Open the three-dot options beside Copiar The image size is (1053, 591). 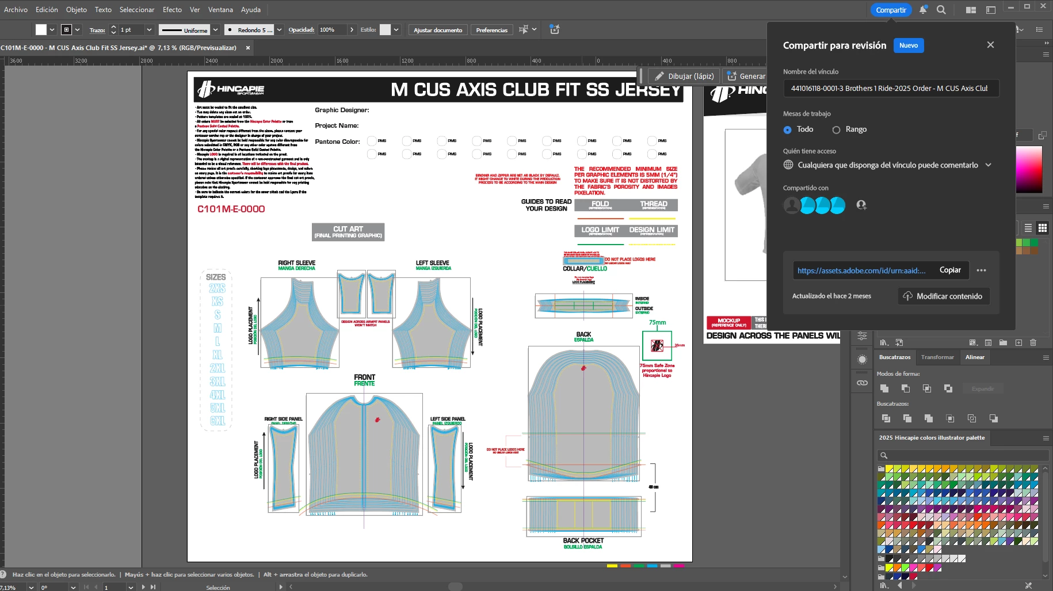(x=982, y=270)
